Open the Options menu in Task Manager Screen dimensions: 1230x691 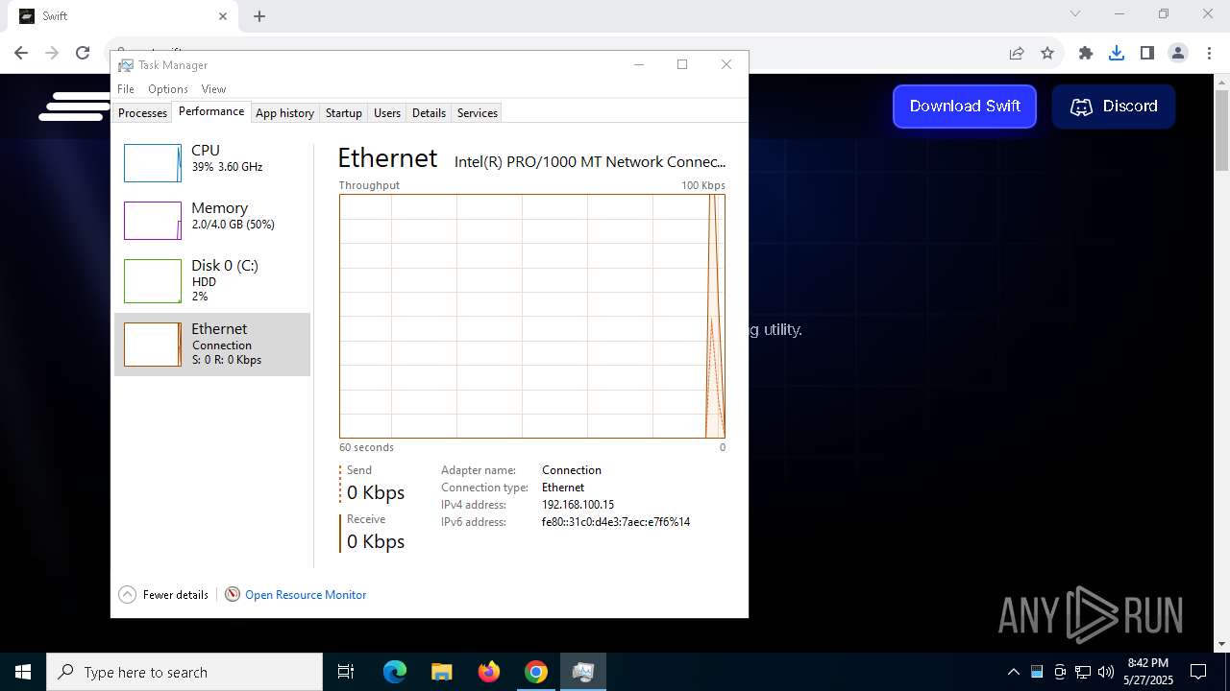(168, 89)
